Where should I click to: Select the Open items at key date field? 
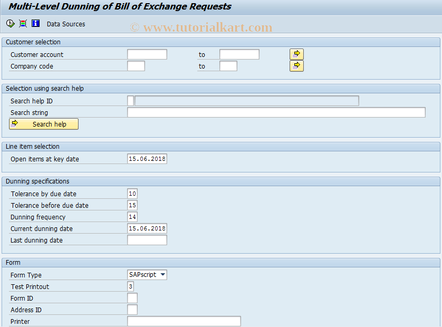click(x=147, y=158)
